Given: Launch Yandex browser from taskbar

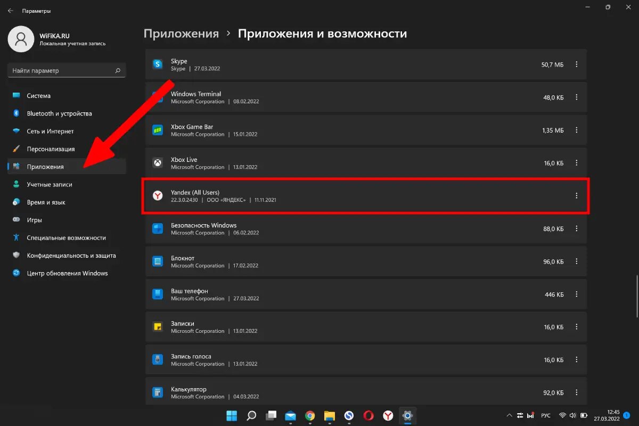Looking at the screenshot, I should (x=388, y=415).
